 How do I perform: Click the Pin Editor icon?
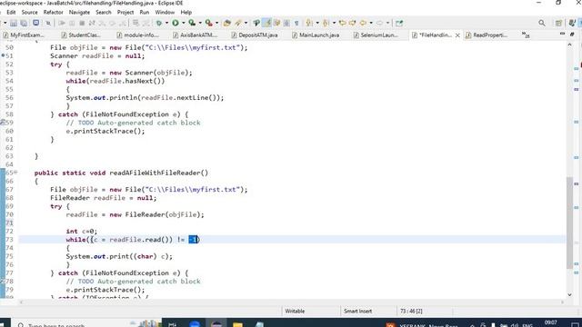[x=399, y=23]
